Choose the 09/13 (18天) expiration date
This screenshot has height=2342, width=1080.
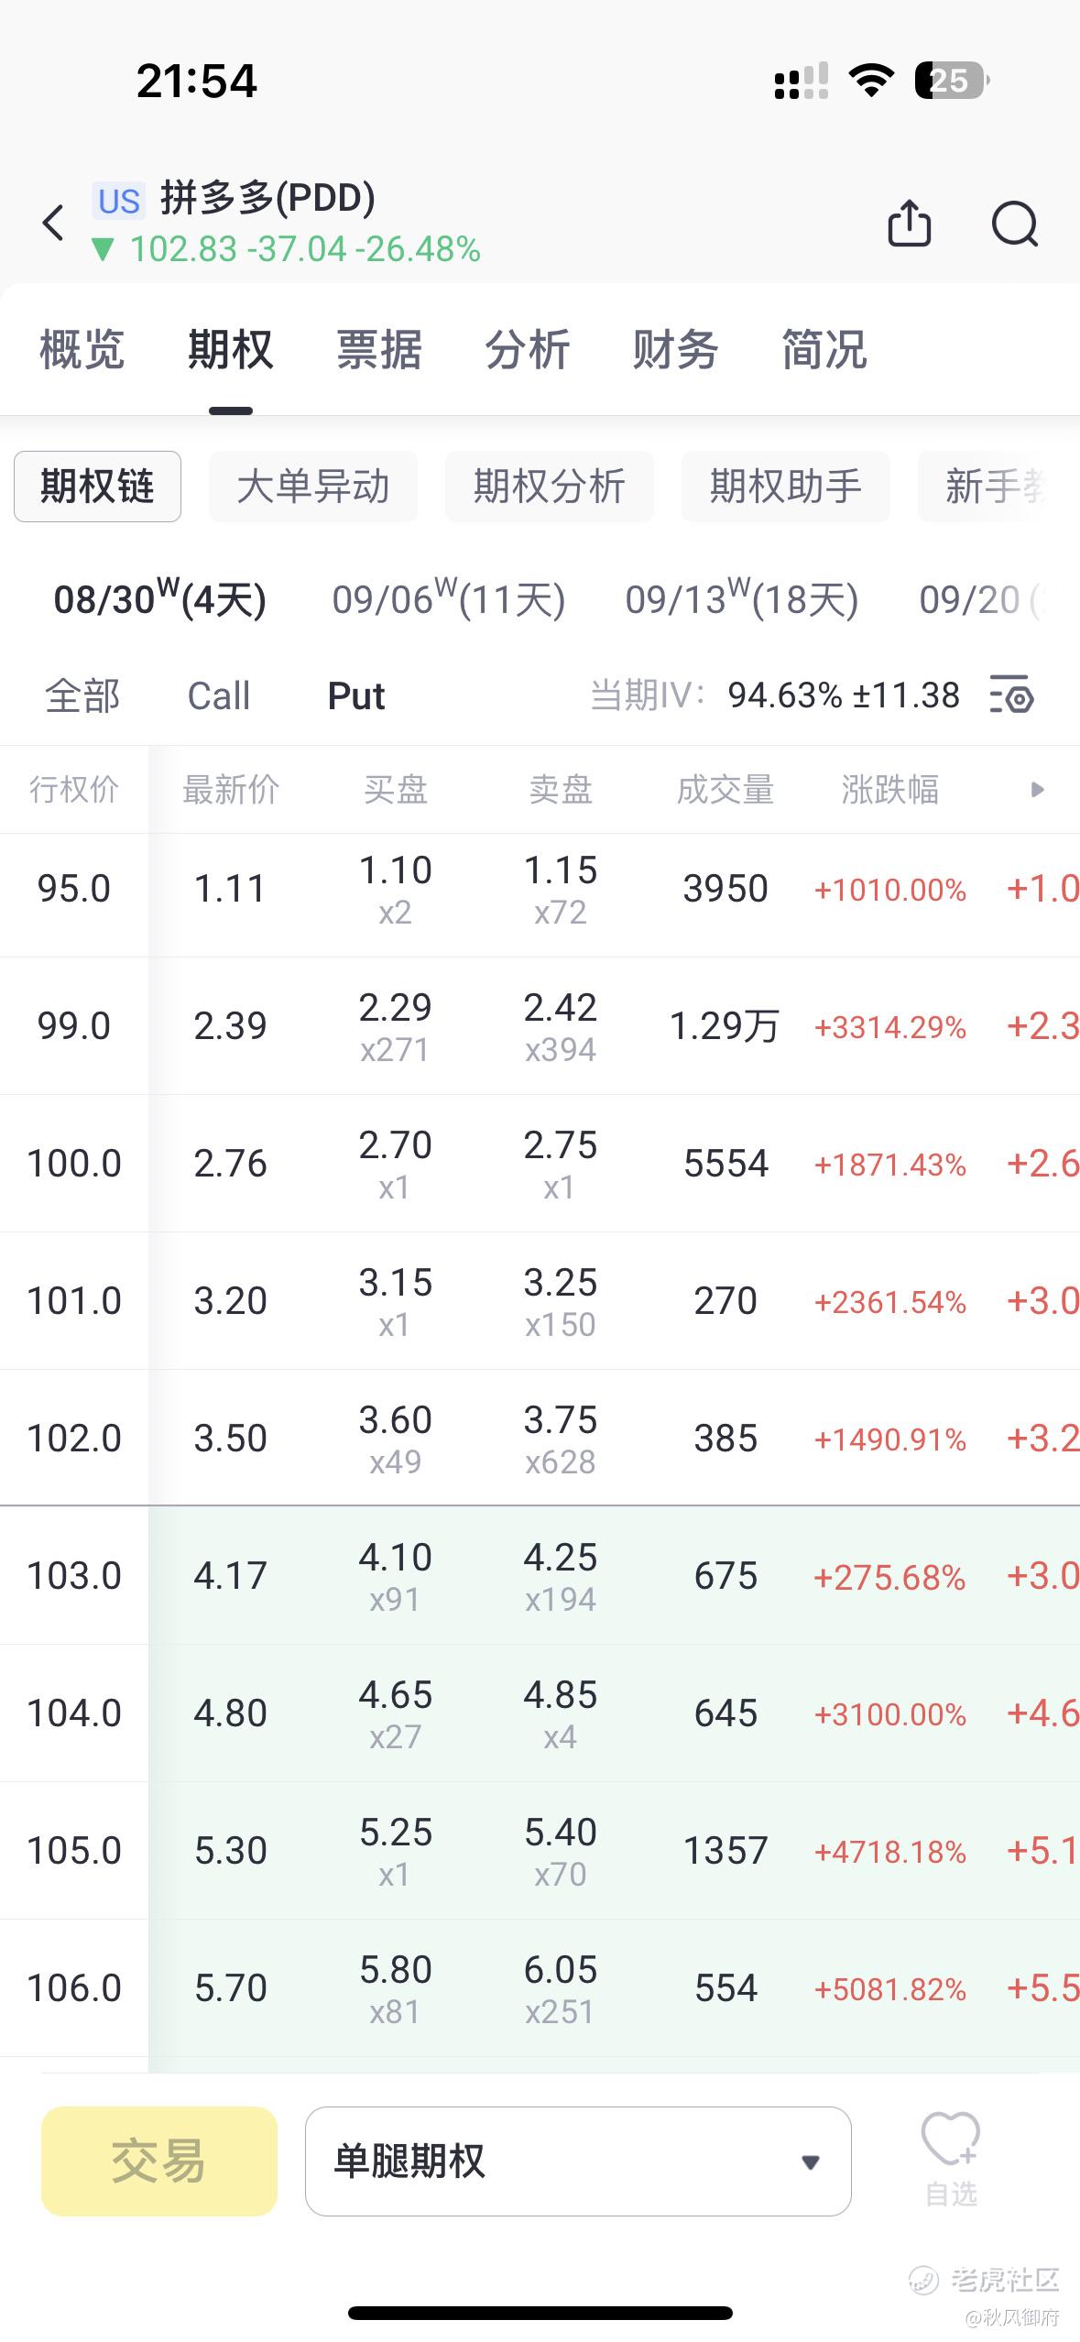point(741,599)
